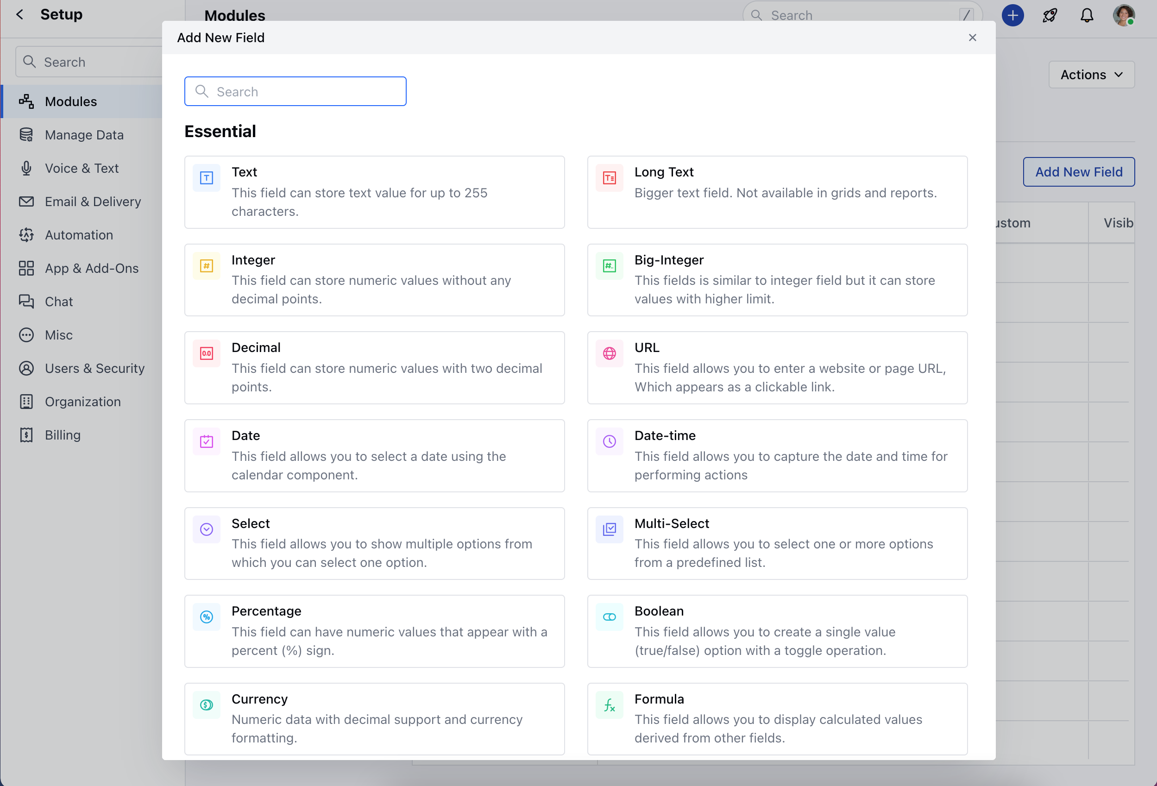Viewport: 1157px width, 786px height.
Task: Click the Date-time clock icon
Action: 609,441
